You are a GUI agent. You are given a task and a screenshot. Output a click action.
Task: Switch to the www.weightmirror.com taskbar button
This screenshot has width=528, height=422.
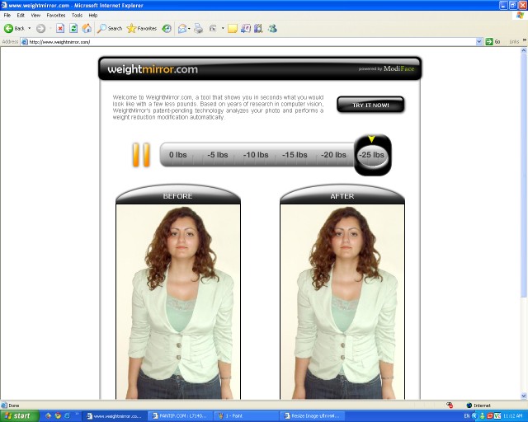pos(115,416)
